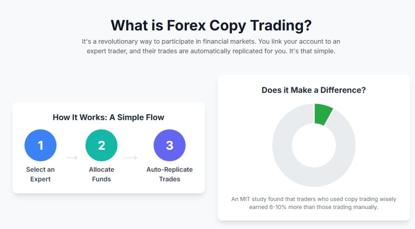Click the teal step 2 circle
Screen dimensions: 415x229
point(101,145)
